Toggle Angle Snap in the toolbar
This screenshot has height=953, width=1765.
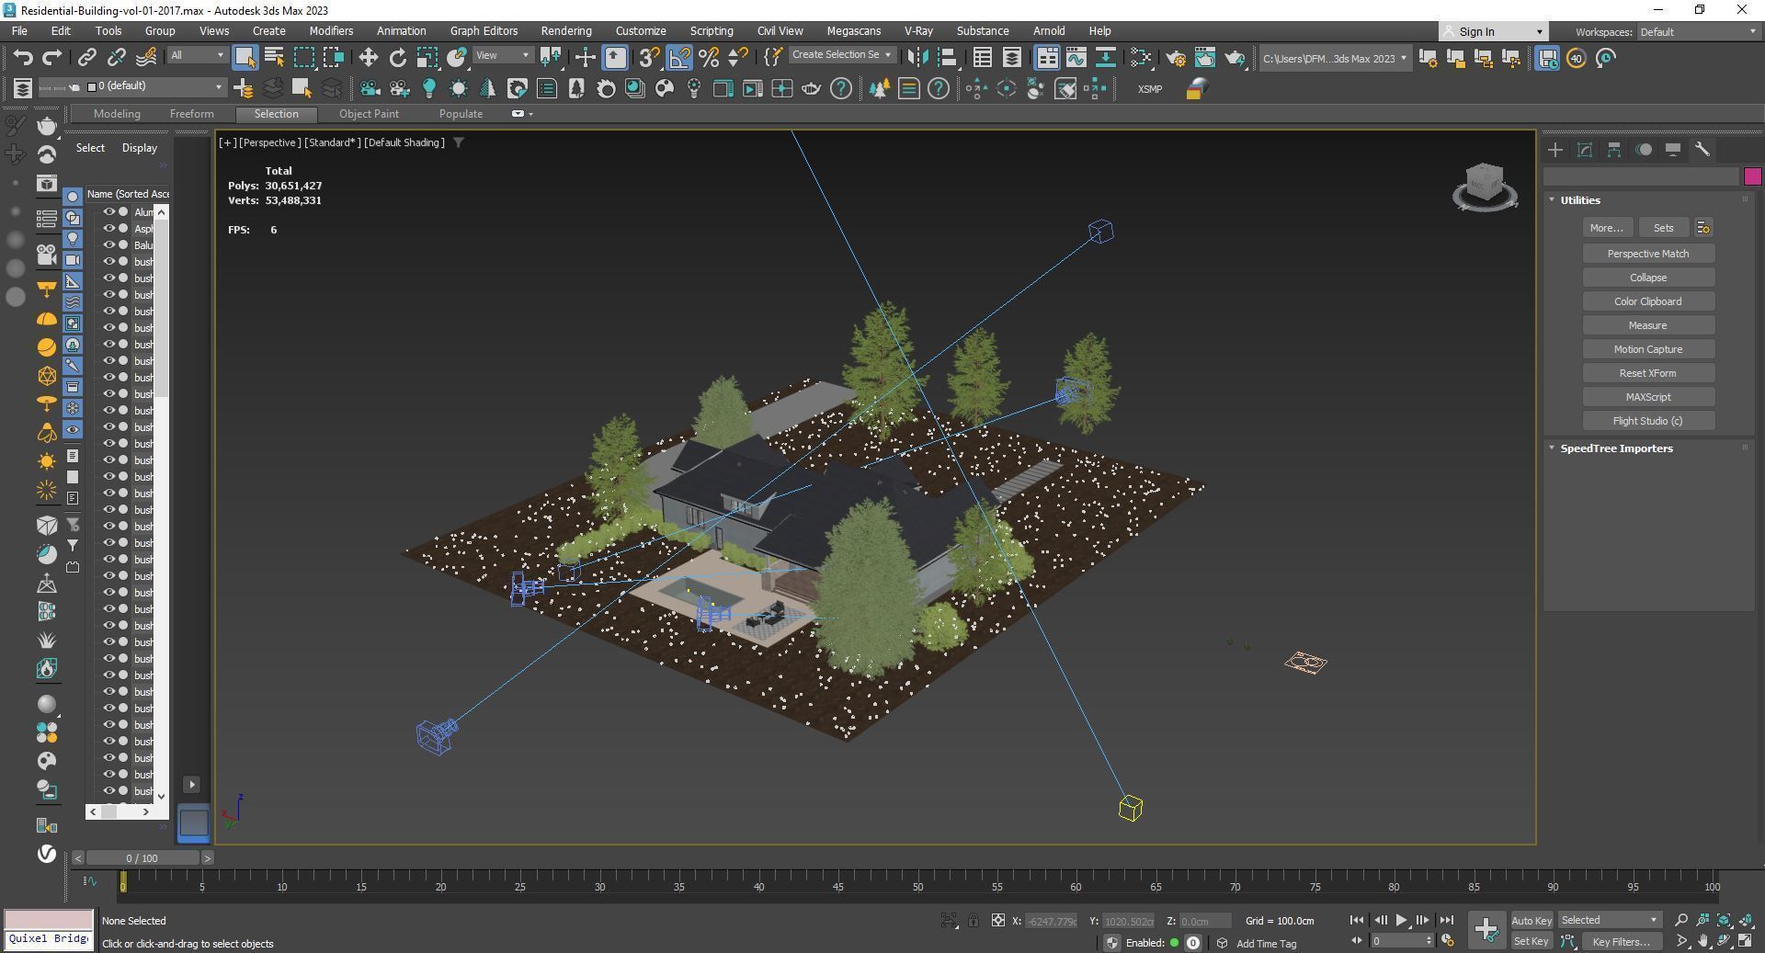(679, 58)
